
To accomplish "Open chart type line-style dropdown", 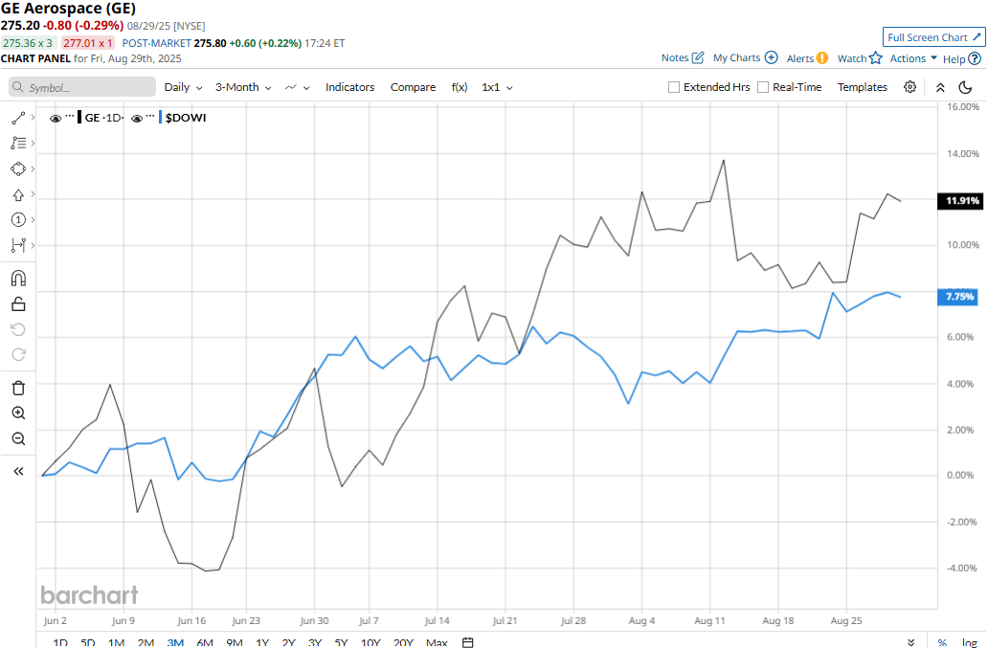I will (298, 87).
